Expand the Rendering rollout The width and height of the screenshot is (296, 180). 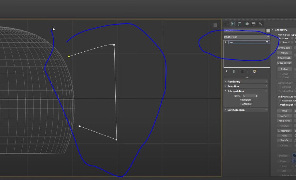pyautogui.click(x=246, y=82)
